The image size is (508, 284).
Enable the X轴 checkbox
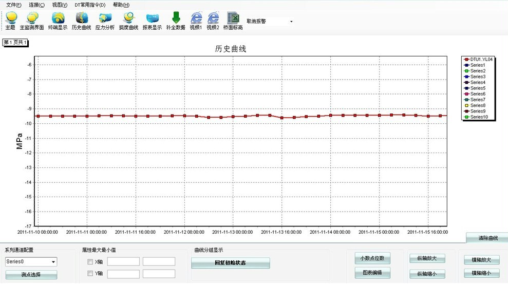click(90, 262)
